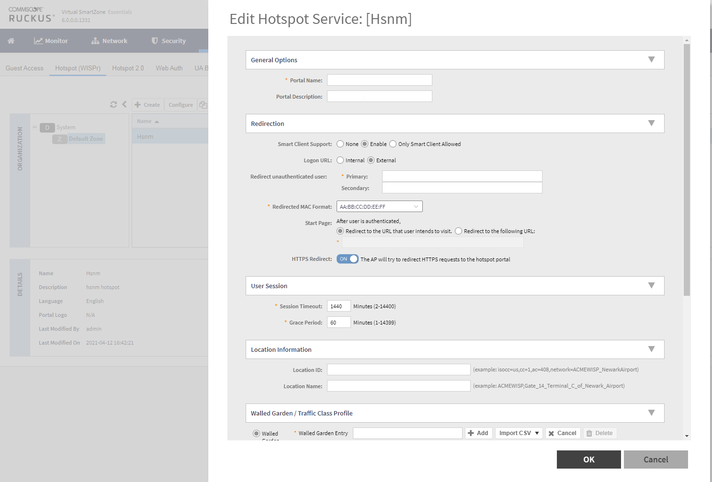712x482 pixels.
Task: Open the Redirected MAC Format dropdown
Action: pyautogui.click(x=379, y=207)
